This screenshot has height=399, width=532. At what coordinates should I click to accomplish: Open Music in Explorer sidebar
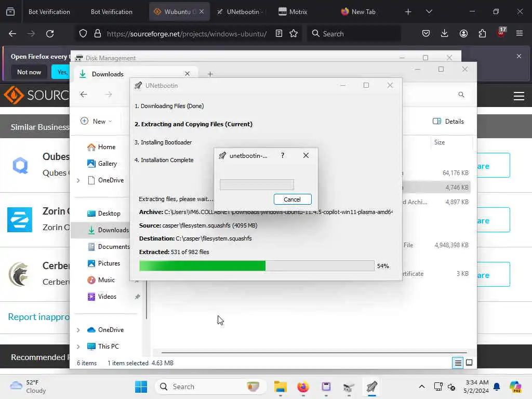101,280
